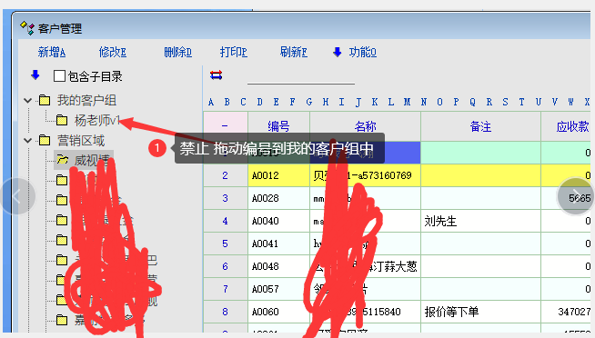Click the next image arrow on right edge

coord(575,196)
